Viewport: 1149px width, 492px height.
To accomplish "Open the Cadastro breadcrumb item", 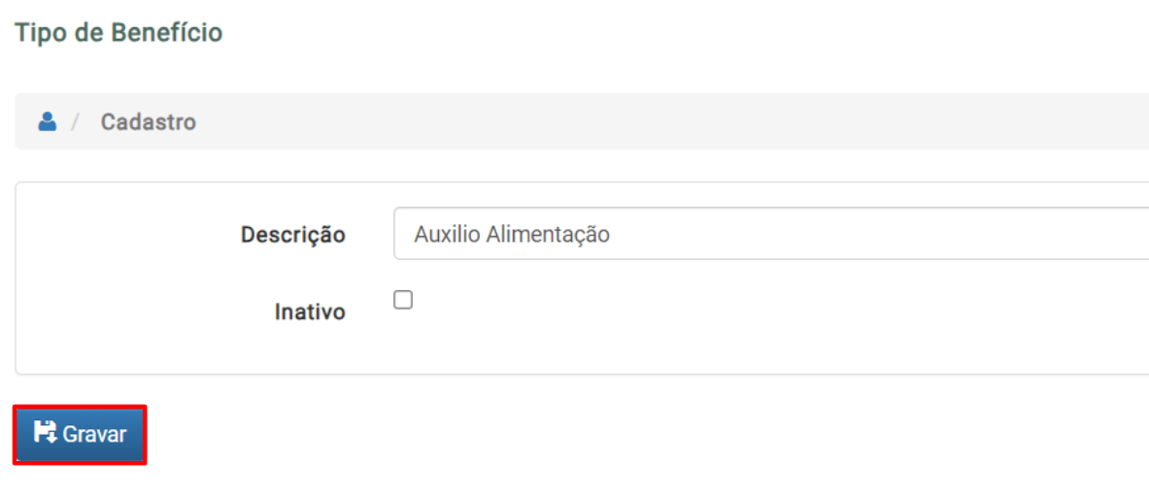I will (148, 121).
